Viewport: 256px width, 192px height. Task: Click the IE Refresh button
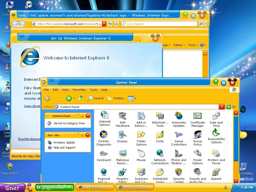[x=110, y=24]
